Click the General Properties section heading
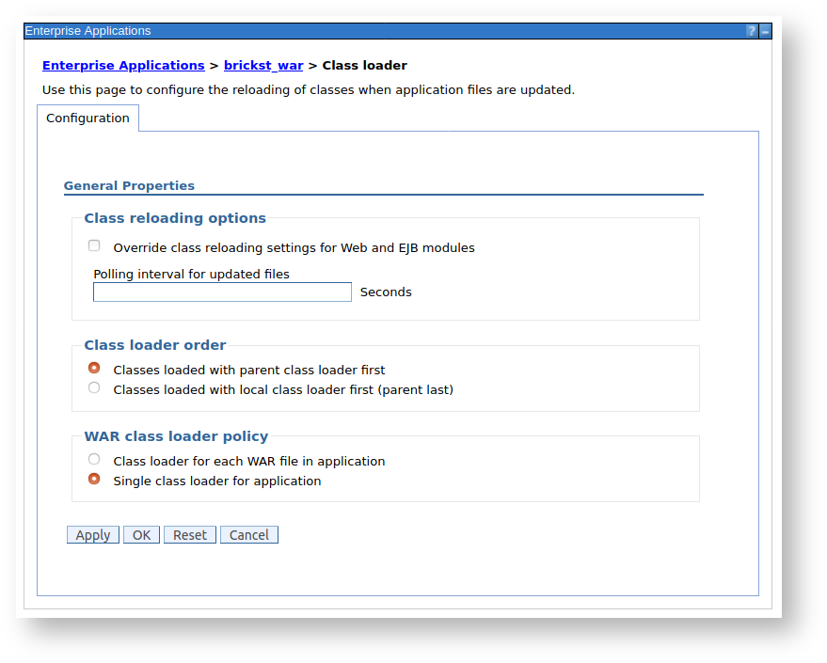 (x=129, y=185)
